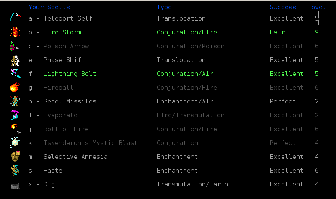Click the Type column header

tap(164, 7)
